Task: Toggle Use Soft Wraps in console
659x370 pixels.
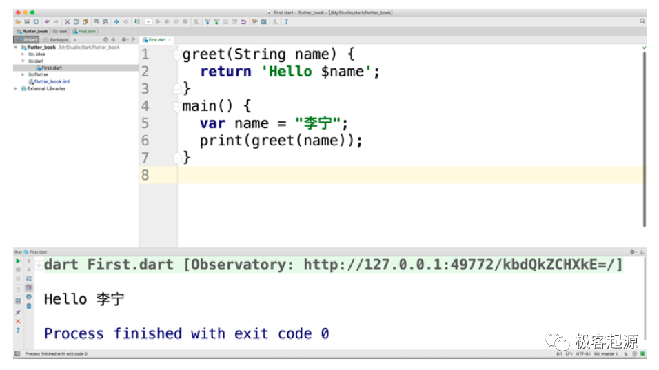Action: click(x=29, y=279)
